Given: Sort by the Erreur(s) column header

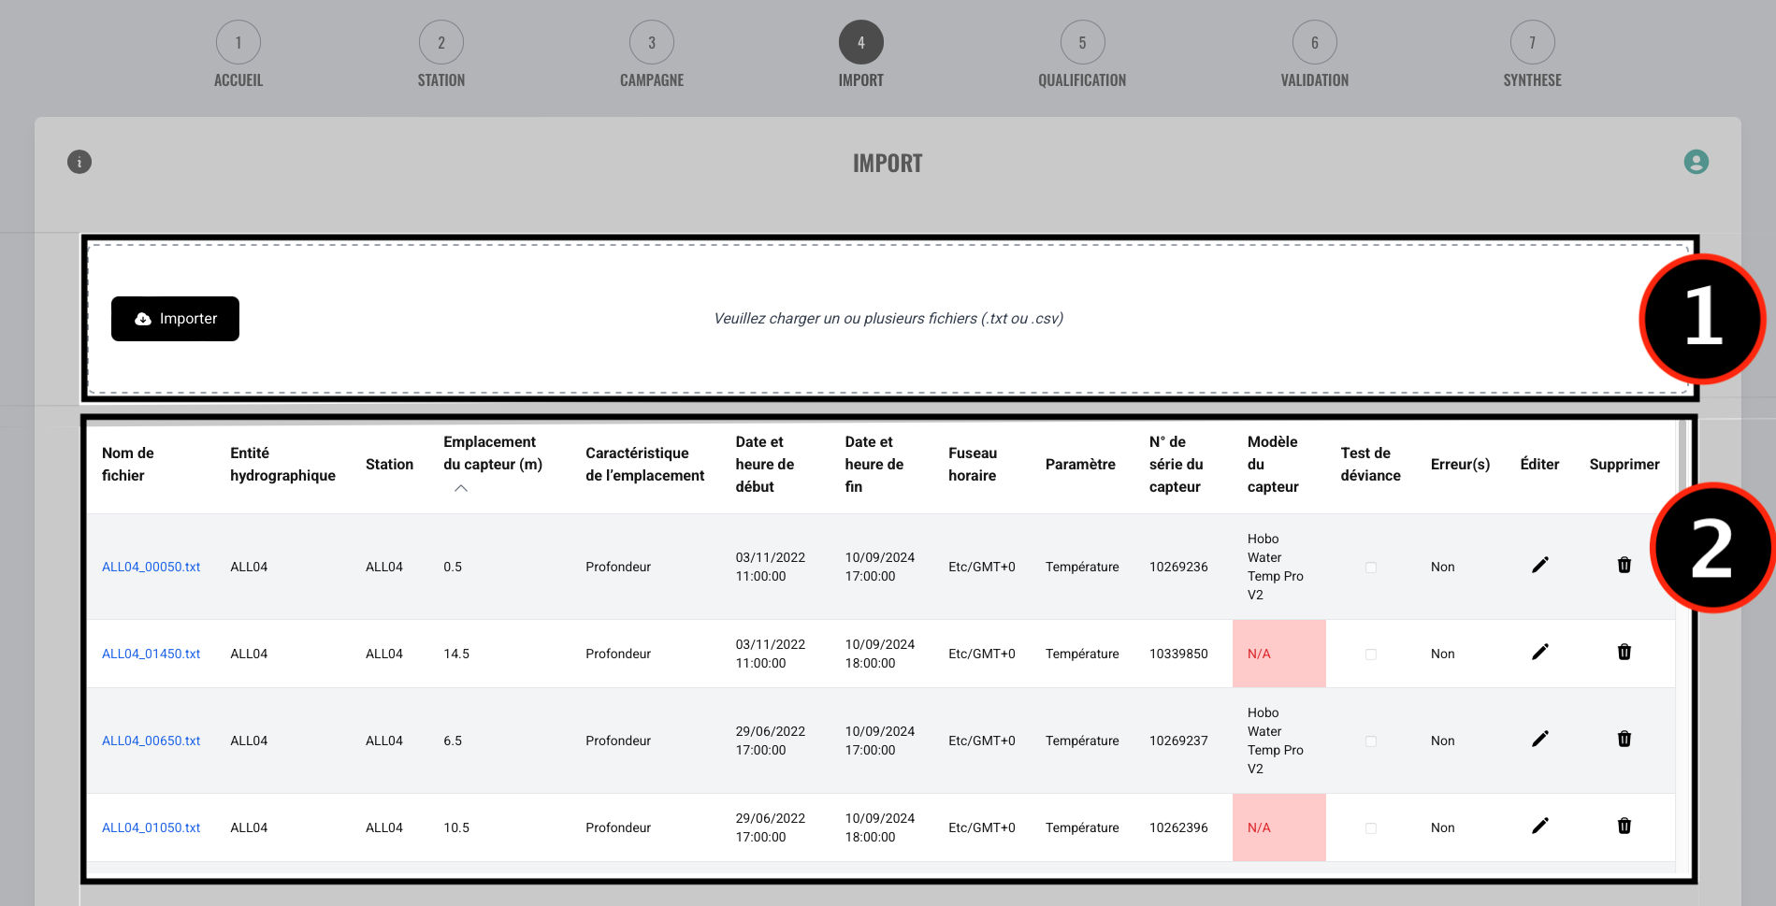Looking at the screenshot, I should tap(1460, 464).
